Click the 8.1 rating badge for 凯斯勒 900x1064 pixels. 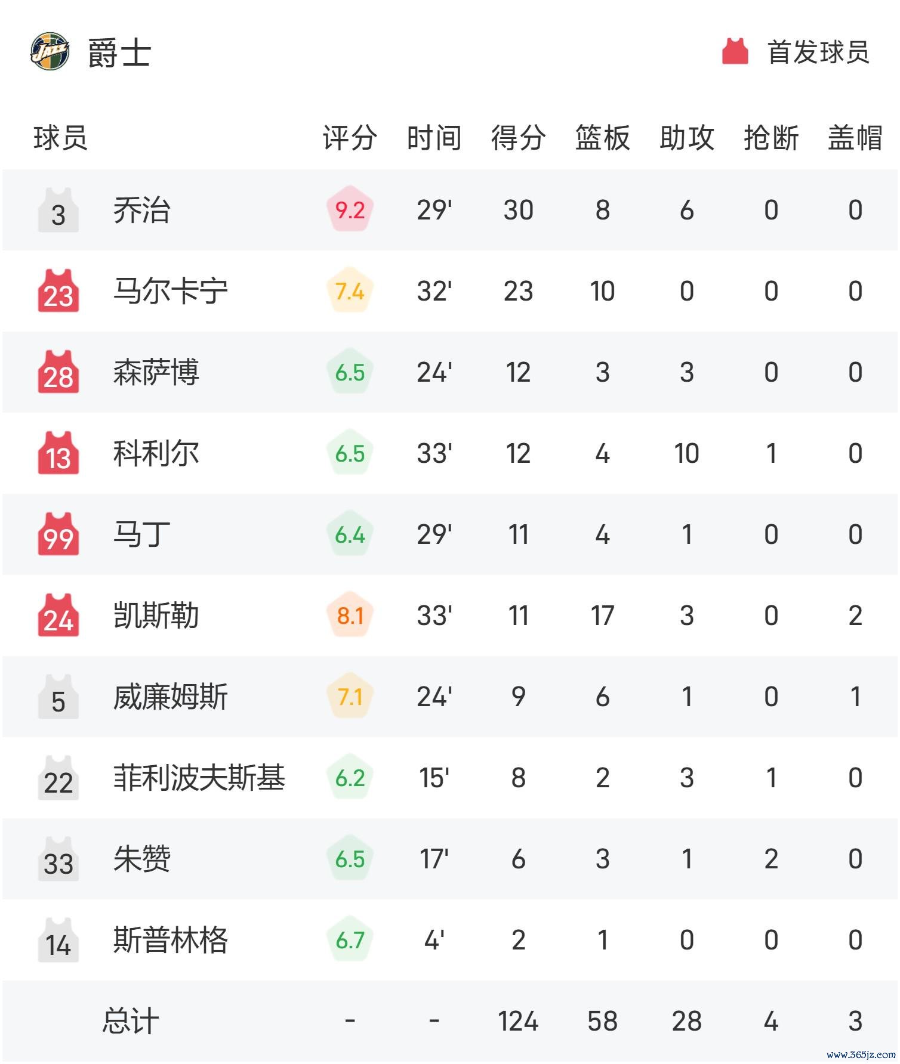(350, 616)
